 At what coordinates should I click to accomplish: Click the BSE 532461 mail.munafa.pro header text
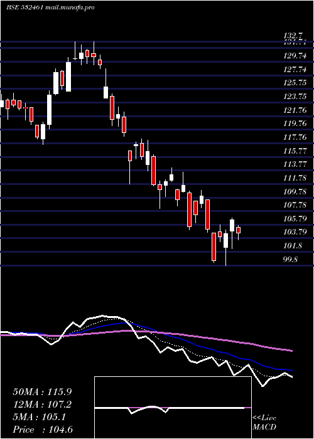click(x=50, y=8)
